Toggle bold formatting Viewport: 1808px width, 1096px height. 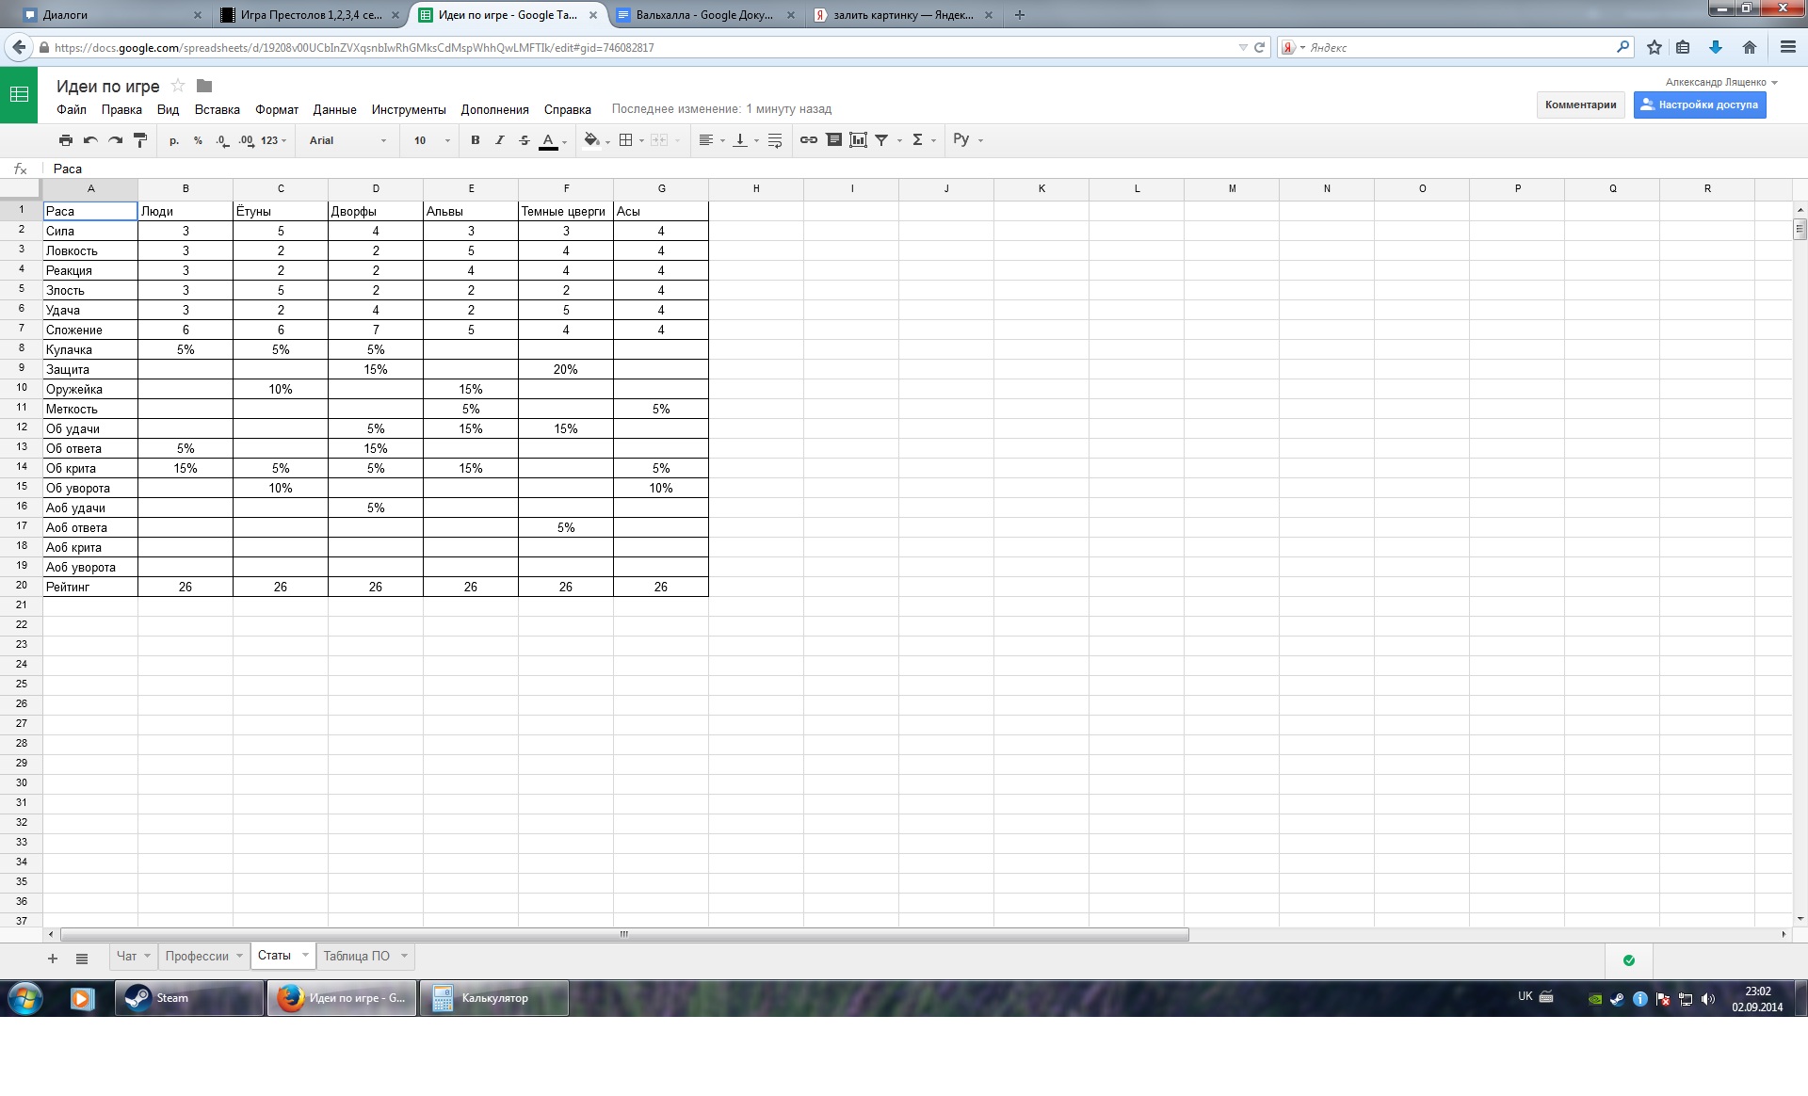click(x=475, y=140)
